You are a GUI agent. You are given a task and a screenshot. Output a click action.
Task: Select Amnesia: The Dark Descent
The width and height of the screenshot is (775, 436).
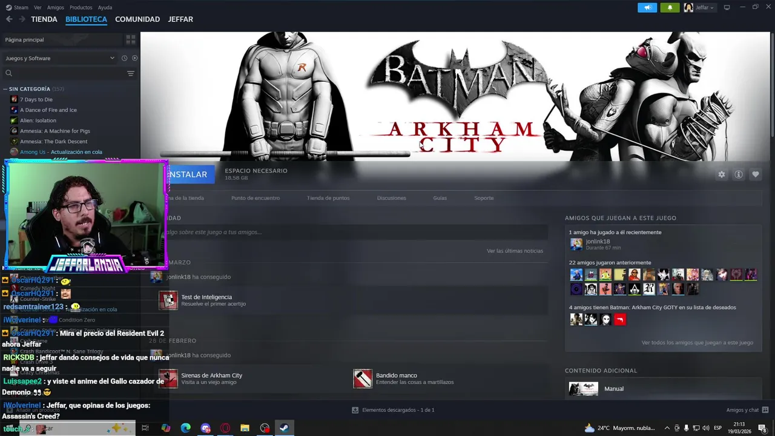coord(53,141)
